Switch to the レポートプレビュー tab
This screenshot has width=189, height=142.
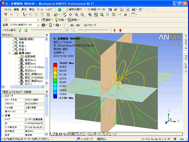click(102, 134)
